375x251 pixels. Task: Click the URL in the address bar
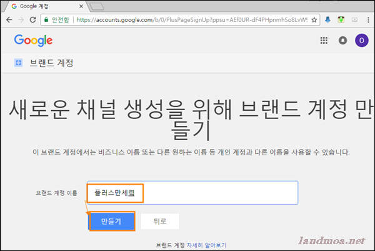(192, 20)
